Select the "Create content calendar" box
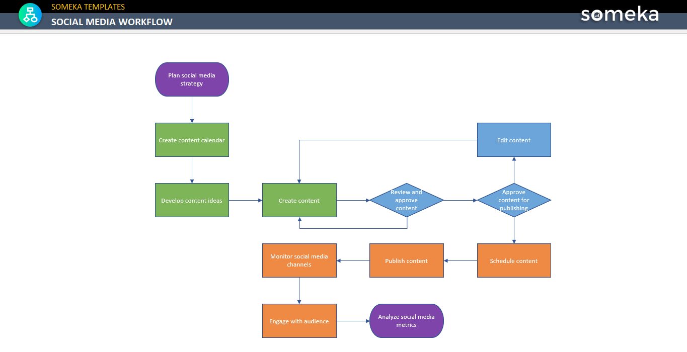The image size is (687, 352). tap(192, 140)
